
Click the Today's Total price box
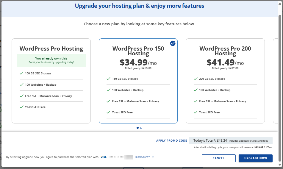click(x=231, y=140)
